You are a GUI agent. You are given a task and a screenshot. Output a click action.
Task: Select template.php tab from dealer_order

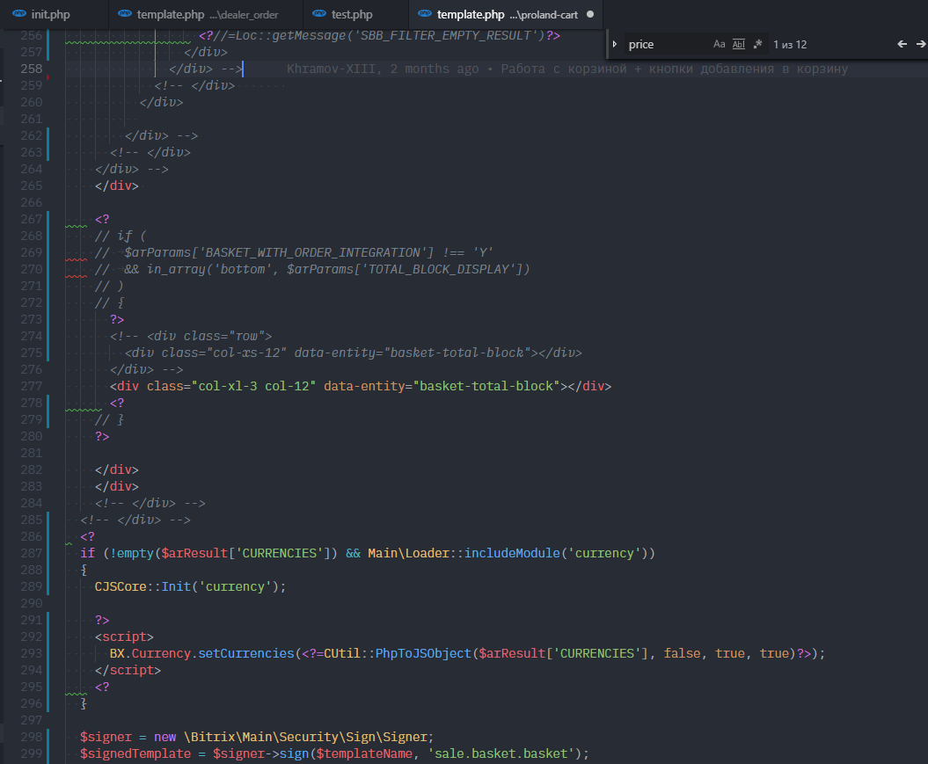[x=207, y=15]
